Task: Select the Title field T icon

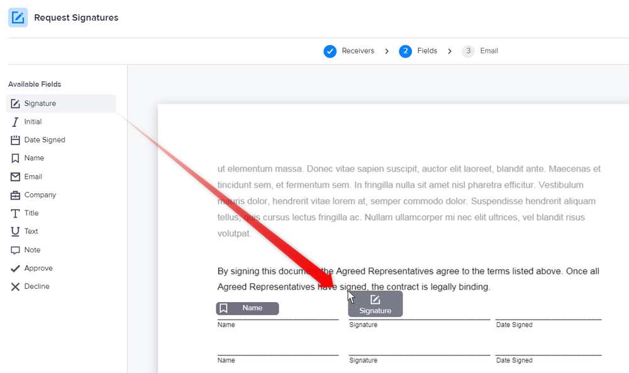Action: click(15, 214)
